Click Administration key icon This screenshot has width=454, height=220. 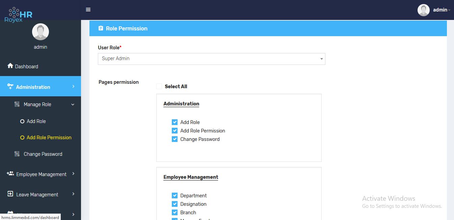coord(10,87)
